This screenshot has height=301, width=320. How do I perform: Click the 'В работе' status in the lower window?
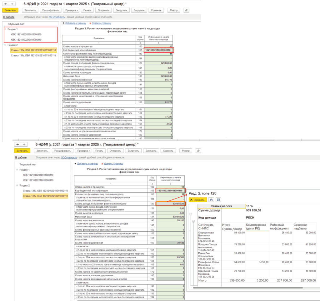(20, 158)
